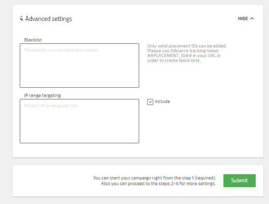This screenshot has width=269, height=204.
Task: Toggle the Include checkbox
Action: (x=150, y=102)
